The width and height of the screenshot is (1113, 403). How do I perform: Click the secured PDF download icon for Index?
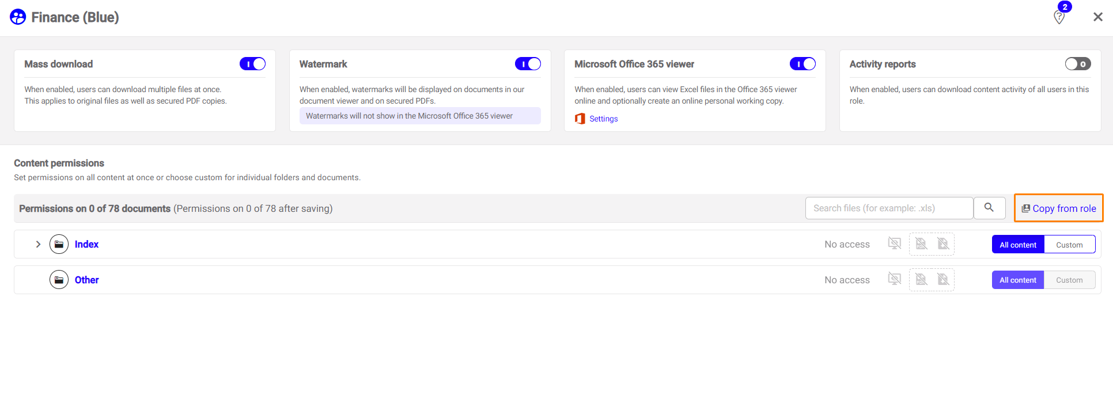click(921, 244)
